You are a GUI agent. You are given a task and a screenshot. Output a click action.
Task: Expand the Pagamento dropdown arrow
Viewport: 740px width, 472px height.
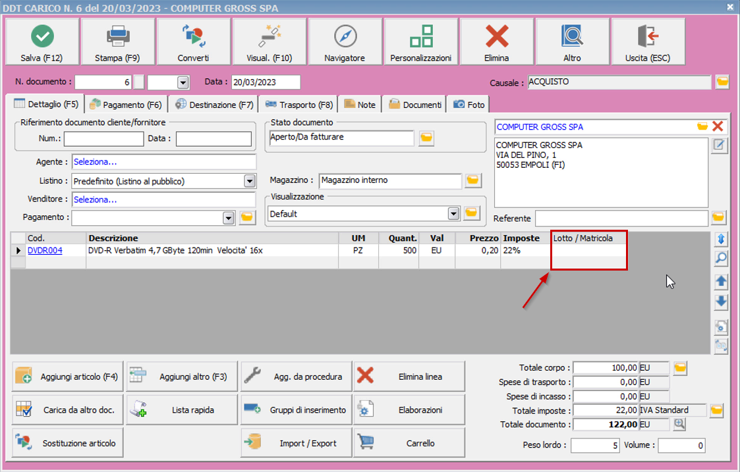[229, 218]
